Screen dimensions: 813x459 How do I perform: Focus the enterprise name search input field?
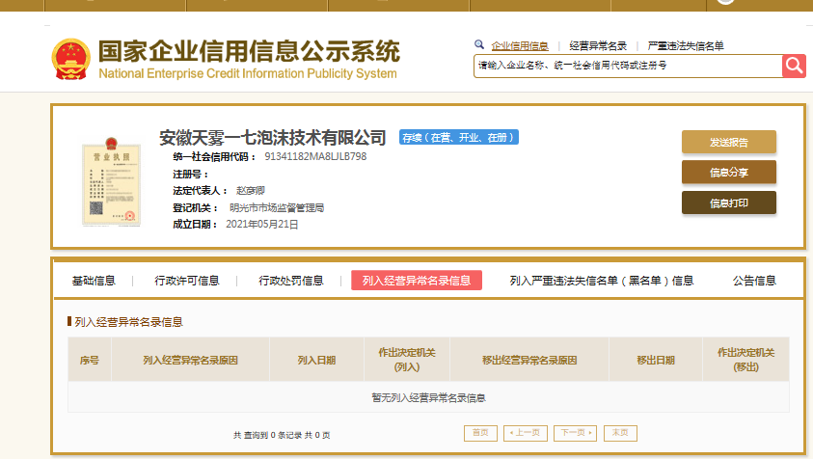628,66
